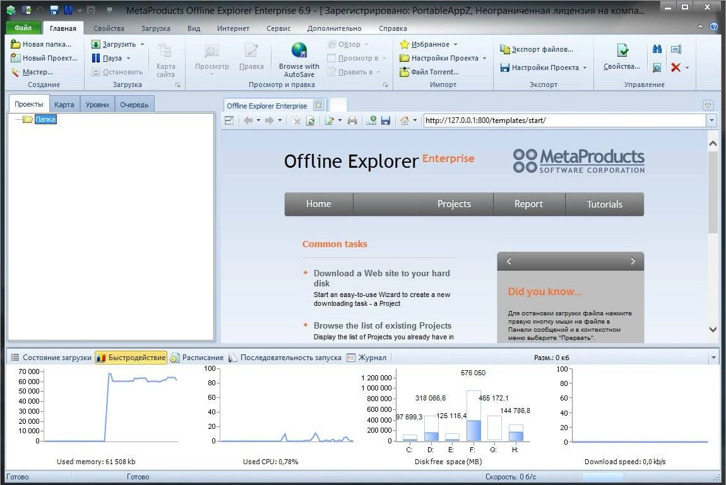Switch to the Интернет ribbon tab
Screen dimensions: 726x485
tap(233, 28)
